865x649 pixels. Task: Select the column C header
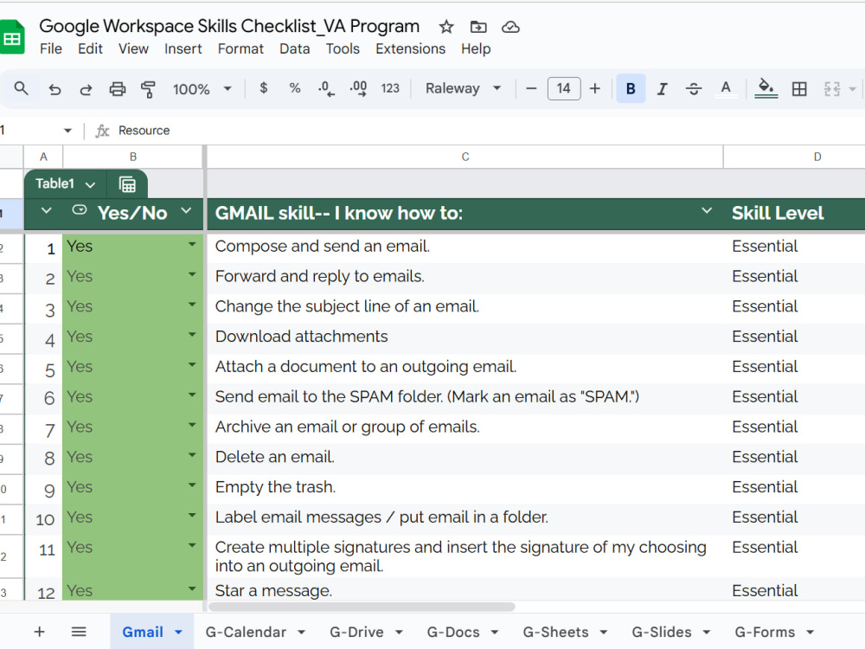[x=465, y=157]
